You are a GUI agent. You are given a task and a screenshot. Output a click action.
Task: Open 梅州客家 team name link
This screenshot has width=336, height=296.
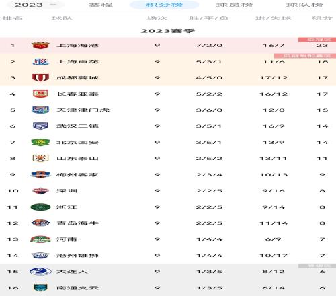pos(77,175)
